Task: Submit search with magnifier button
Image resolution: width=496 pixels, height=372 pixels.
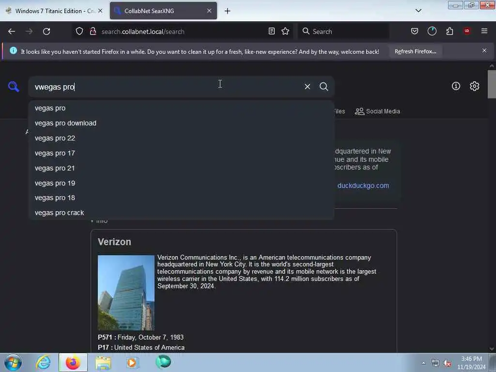Action: tap(324, 86)
